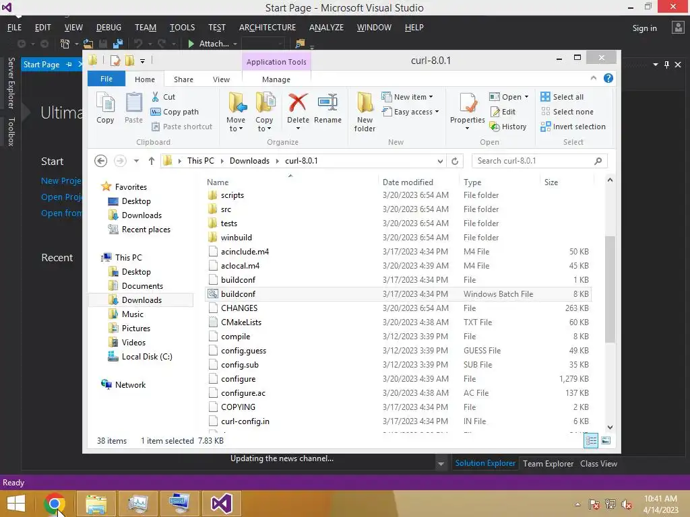Click the Select all icon

(x=546, y=97)
